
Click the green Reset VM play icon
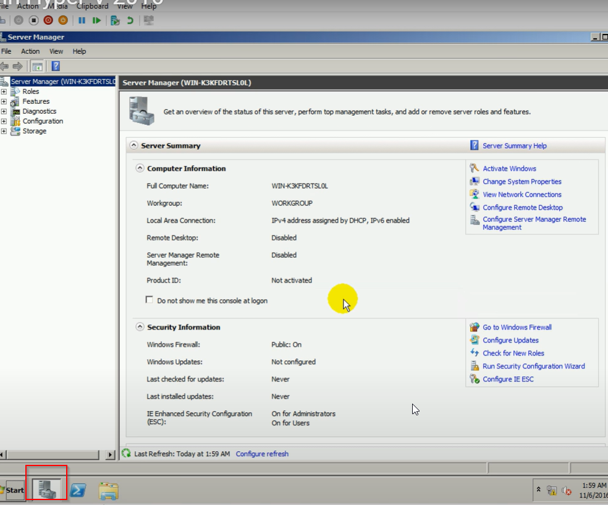pyautogui.click(x=96, y=20)
